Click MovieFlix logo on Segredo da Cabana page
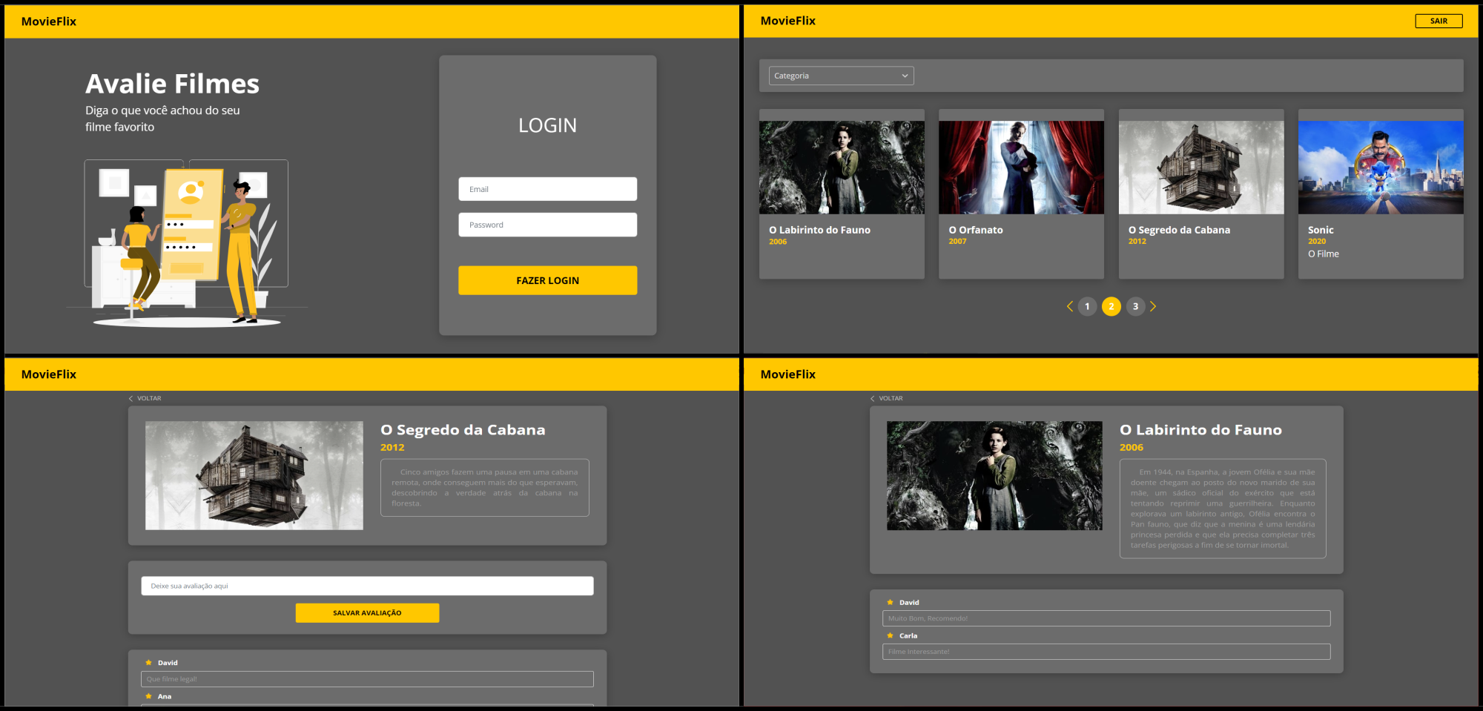1483x711 pixels. (x=49, y=374)
